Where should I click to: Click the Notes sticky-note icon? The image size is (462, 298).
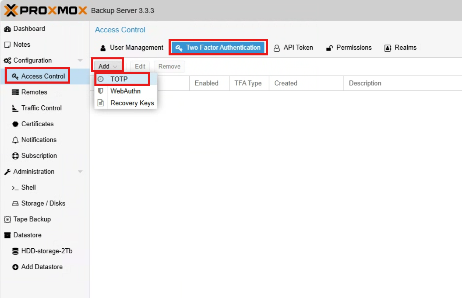pos(7,45)
